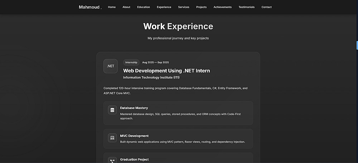Navigate to Education in the navbar
358x163 pixels.
click(144, 7)
